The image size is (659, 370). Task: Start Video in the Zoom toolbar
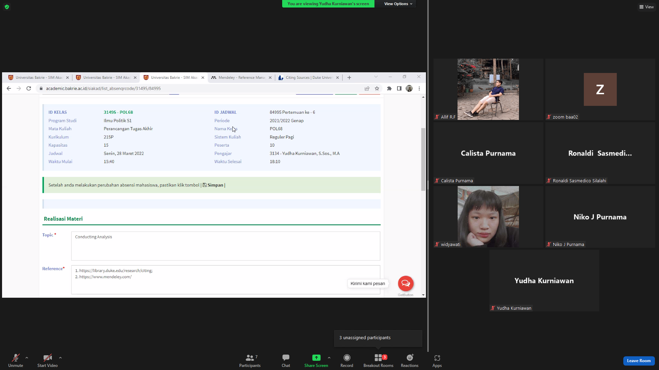47,360
